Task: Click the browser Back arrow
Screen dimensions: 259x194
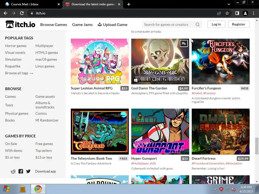Action: pyautogui.click(x=6, y=13)
